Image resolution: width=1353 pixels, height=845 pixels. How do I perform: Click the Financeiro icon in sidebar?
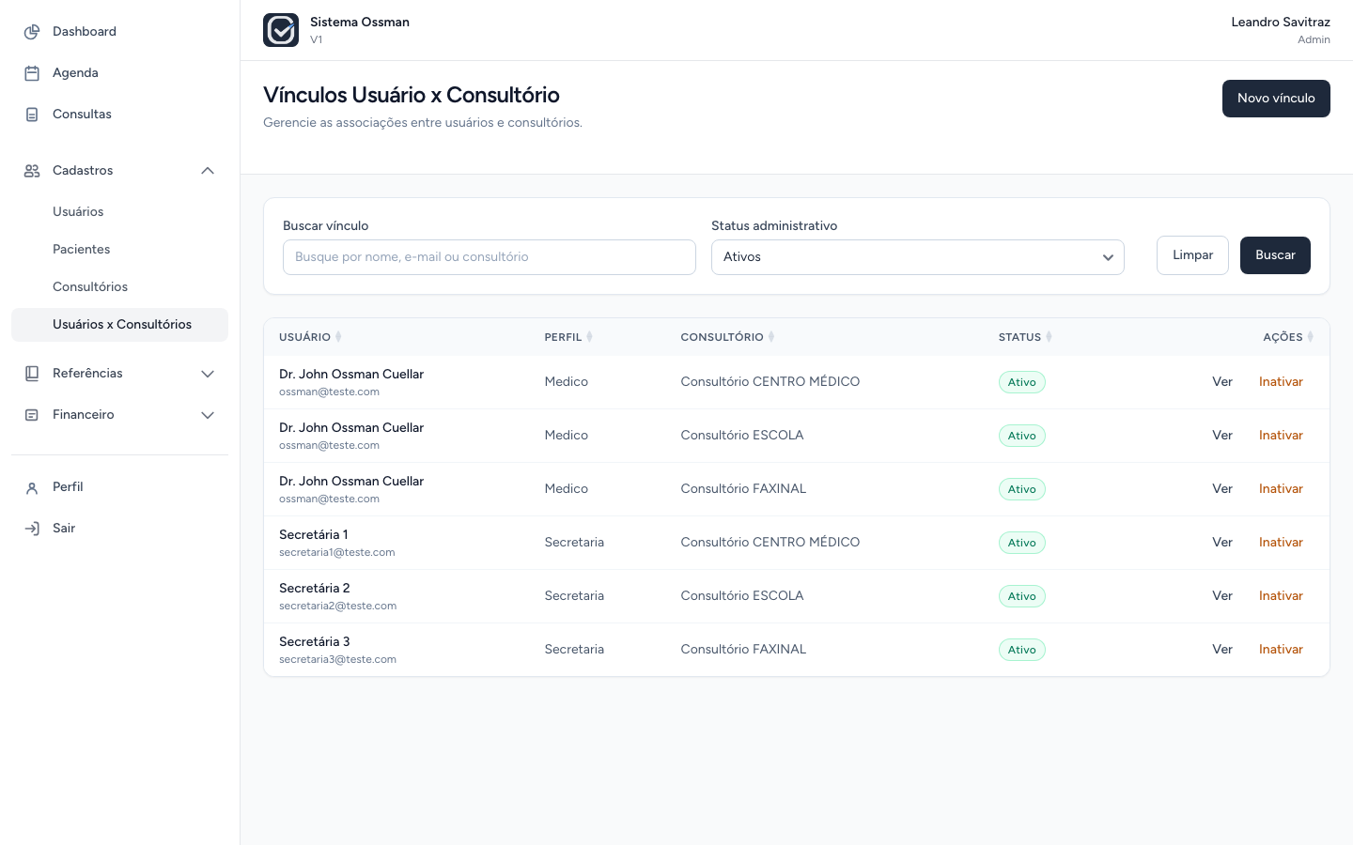point(32,415)
